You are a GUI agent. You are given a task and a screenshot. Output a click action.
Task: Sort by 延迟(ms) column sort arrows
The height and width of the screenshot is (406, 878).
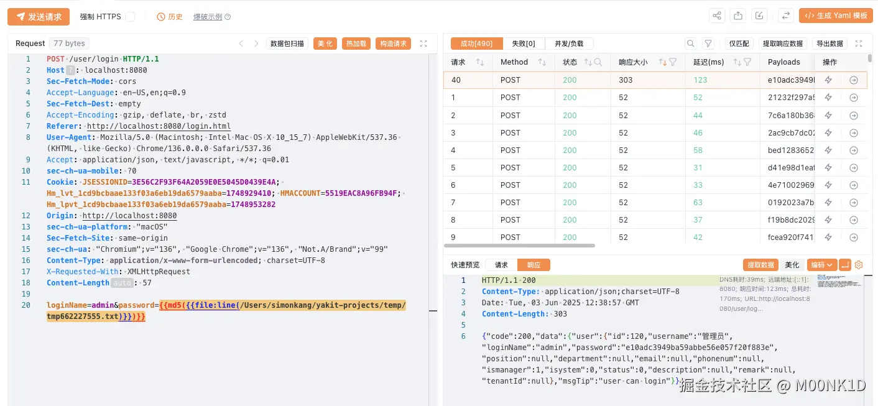point(737,62)
